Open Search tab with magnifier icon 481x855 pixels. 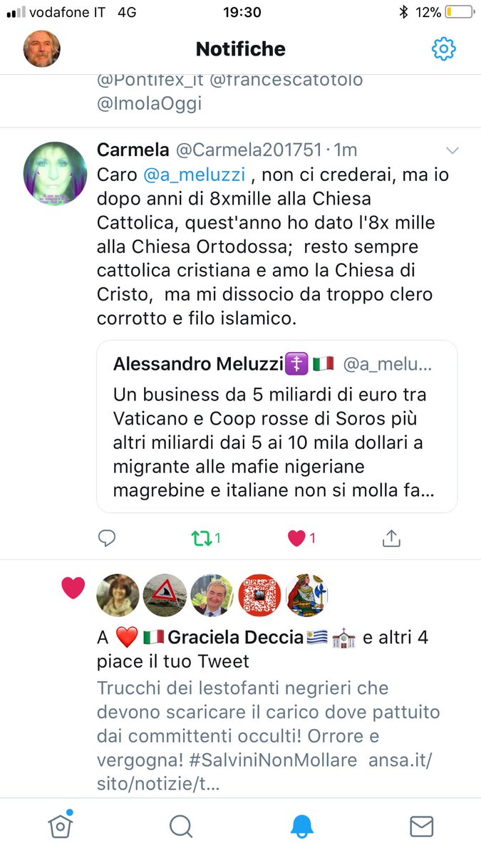181,826
